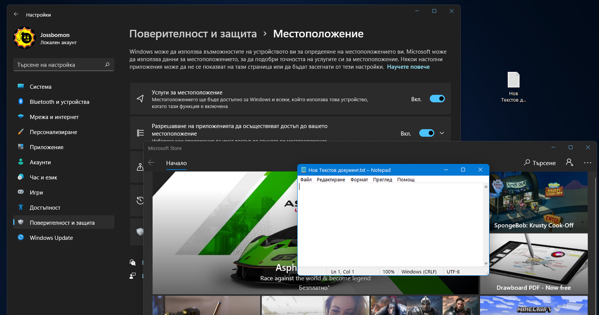Screen dimensions: 599x315
Task: Click Ln 1, Col 1 in Notepad status bar
Action: tap(343, 271)
